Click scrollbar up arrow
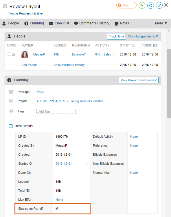 click(x=169, y=31)
